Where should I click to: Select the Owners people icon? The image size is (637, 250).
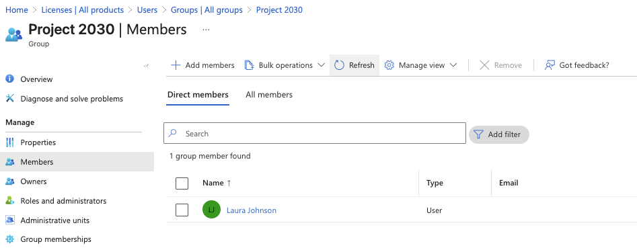pyautogui.click(x=10, y=181)
